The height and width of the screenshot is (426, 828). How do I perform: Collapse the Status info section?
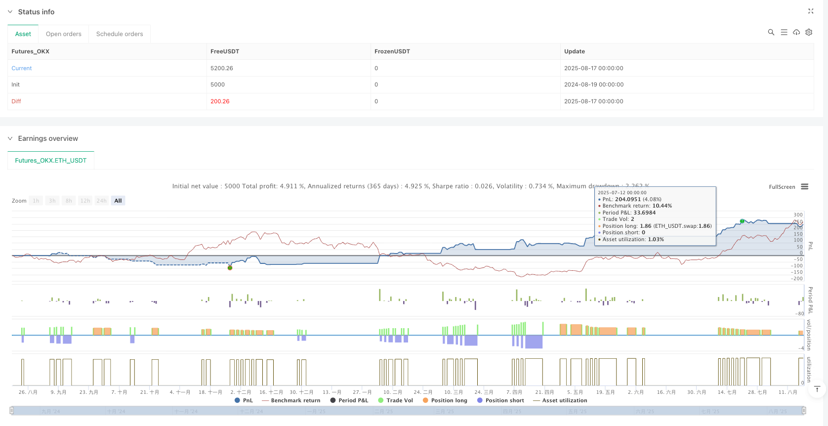coord(10,12)
